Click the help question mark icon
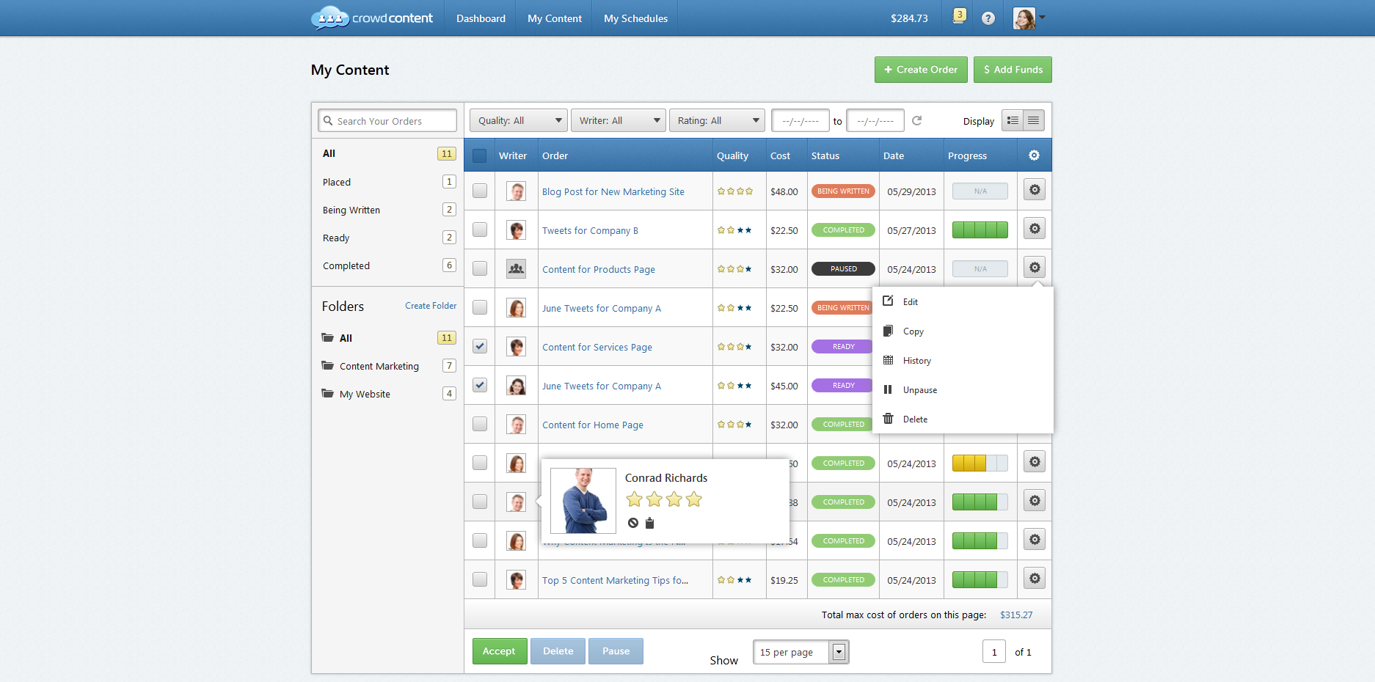This screenshot has height=682, width=1375. tap(988, 18)
